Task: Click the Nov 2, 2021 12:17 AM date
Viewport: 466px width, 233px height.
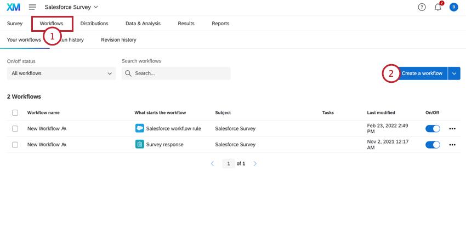Action: point(388,145)
